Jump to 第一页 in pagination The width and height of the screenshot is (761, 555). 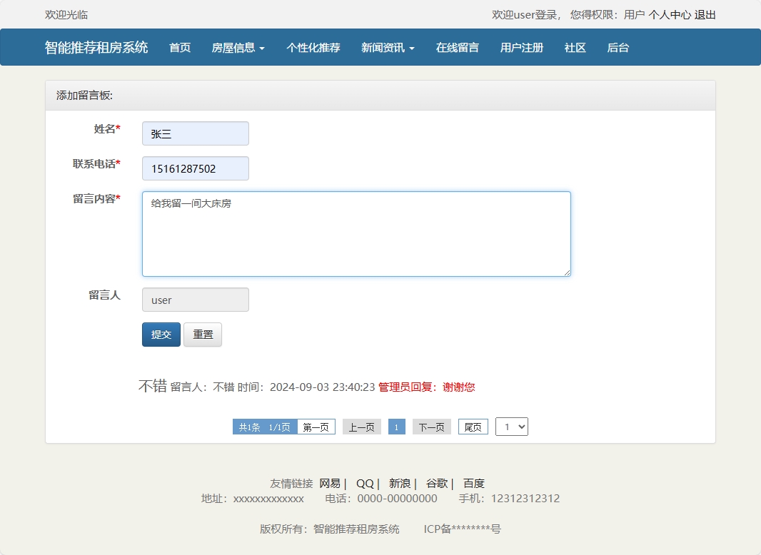click(x=316, y=426)
